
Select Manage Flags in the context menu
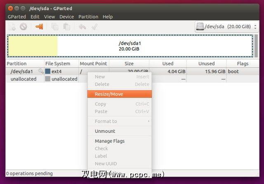(120, 141)
